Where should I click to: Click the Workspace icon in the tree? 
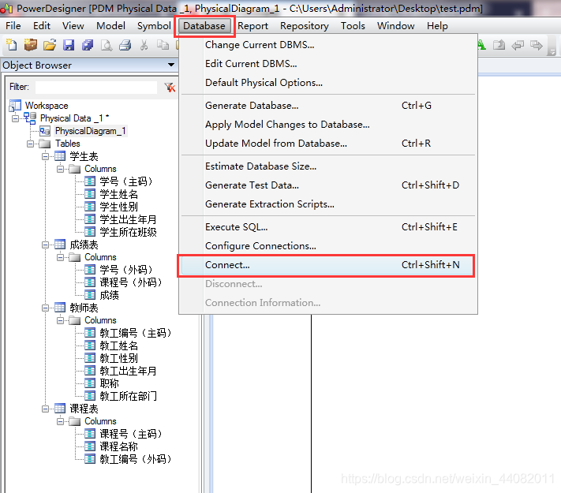point(15,106)
